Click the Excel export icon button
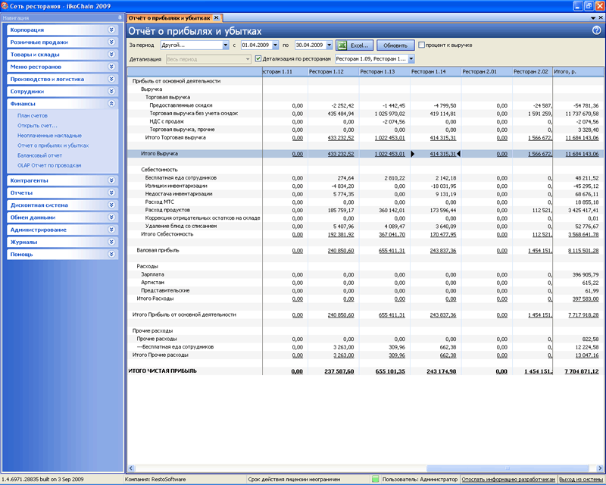Viewport: 606px width, 485px height. coord(355,45)
